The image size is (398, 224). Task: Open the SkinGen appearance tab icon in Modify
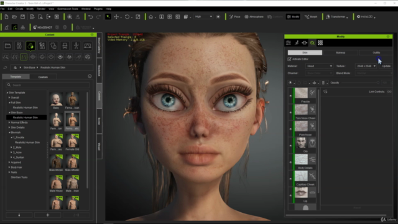tap(312, 43)
